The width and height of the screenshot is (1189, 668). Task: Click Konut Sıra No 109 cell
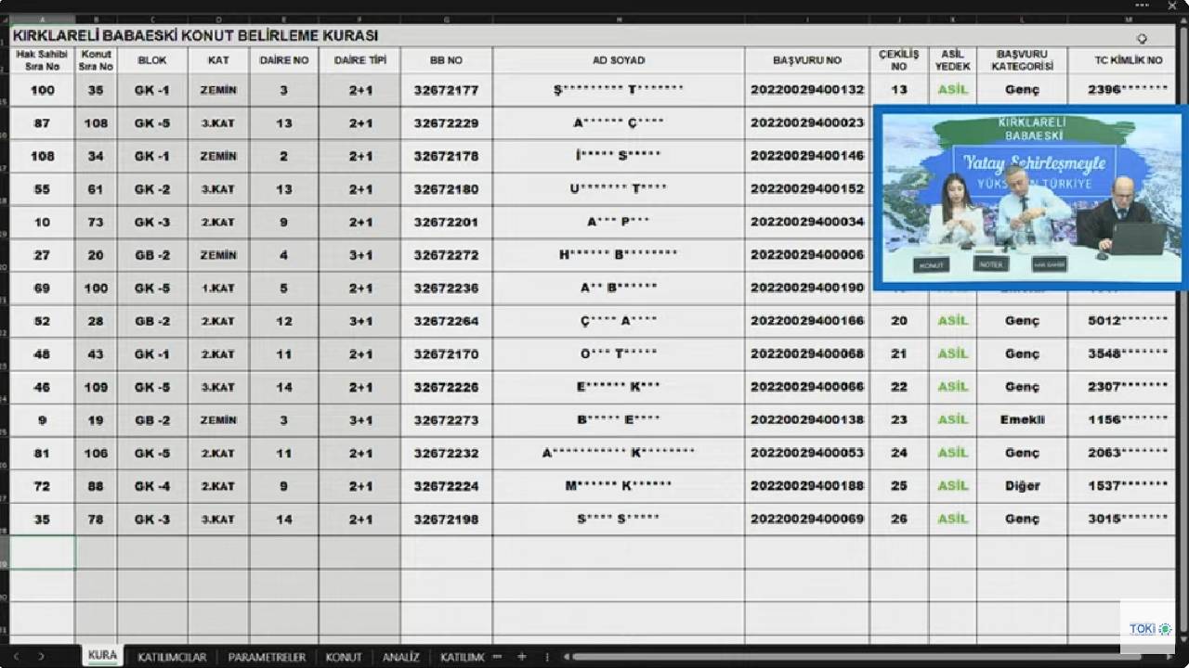96,387
